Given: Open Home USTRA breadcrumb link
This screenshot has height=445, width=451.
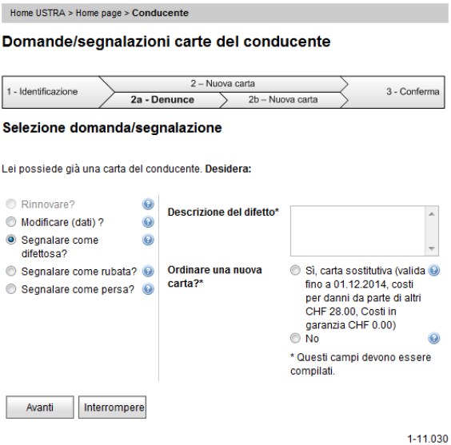Looking at the screenshot, I should 38,13.
